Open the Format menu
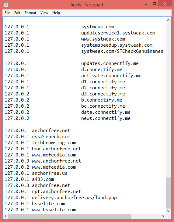Screen dimensions: 174x222 tap(30, 13)
